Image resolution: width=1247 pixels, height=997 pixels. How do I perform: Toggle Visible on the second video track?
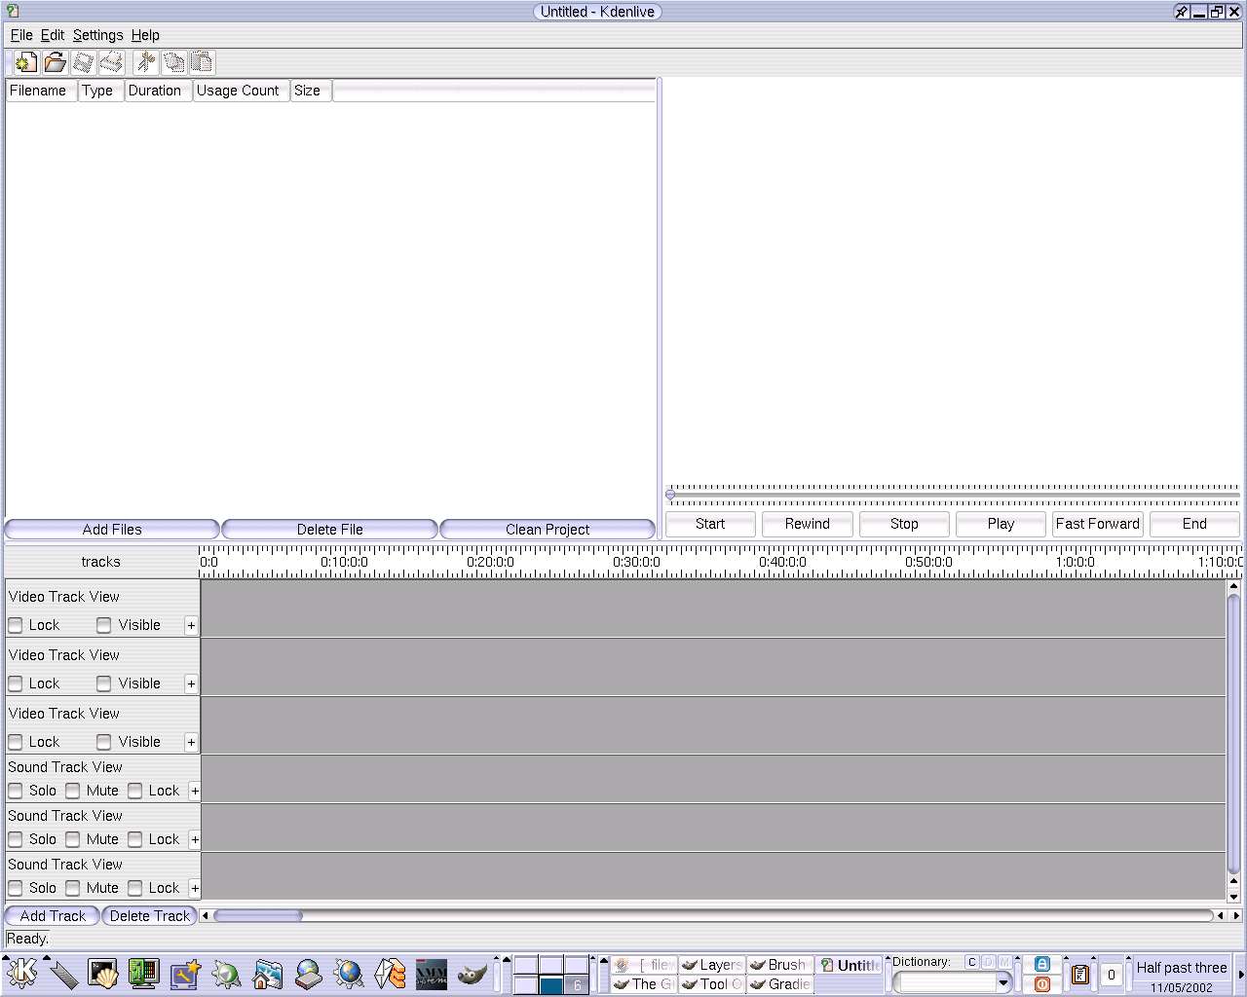(104, 683)
